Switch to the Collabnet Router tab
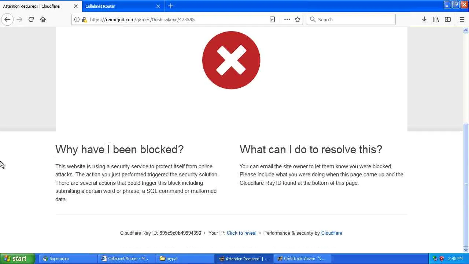 [123, 6]
